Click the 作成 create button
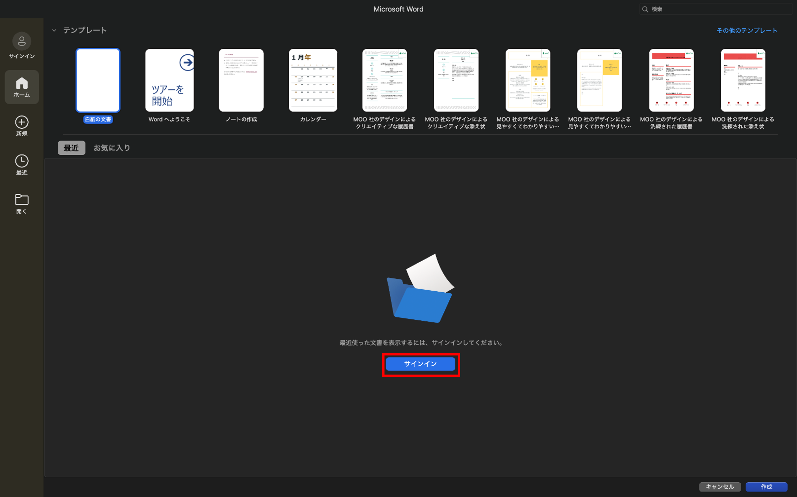This screenshot has height=497, width=797. 766,486
